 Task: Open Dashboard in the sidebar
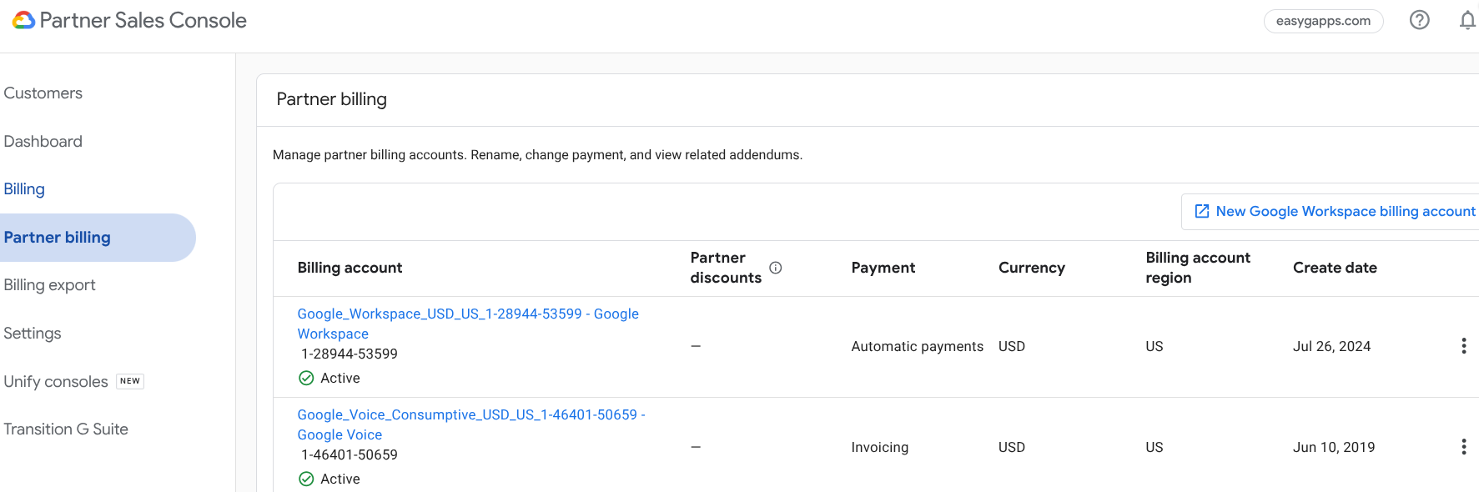[43, 142]
